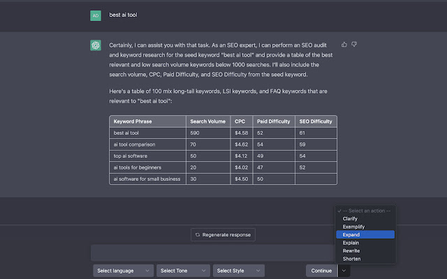Pick Explain in the action list
This screenshot has height=279, width=447.
click(351, 243)
